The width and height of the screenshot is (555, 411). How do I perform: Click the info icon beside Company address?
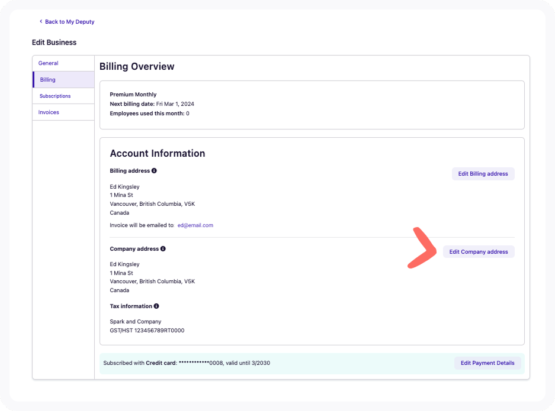click(163, 249)
